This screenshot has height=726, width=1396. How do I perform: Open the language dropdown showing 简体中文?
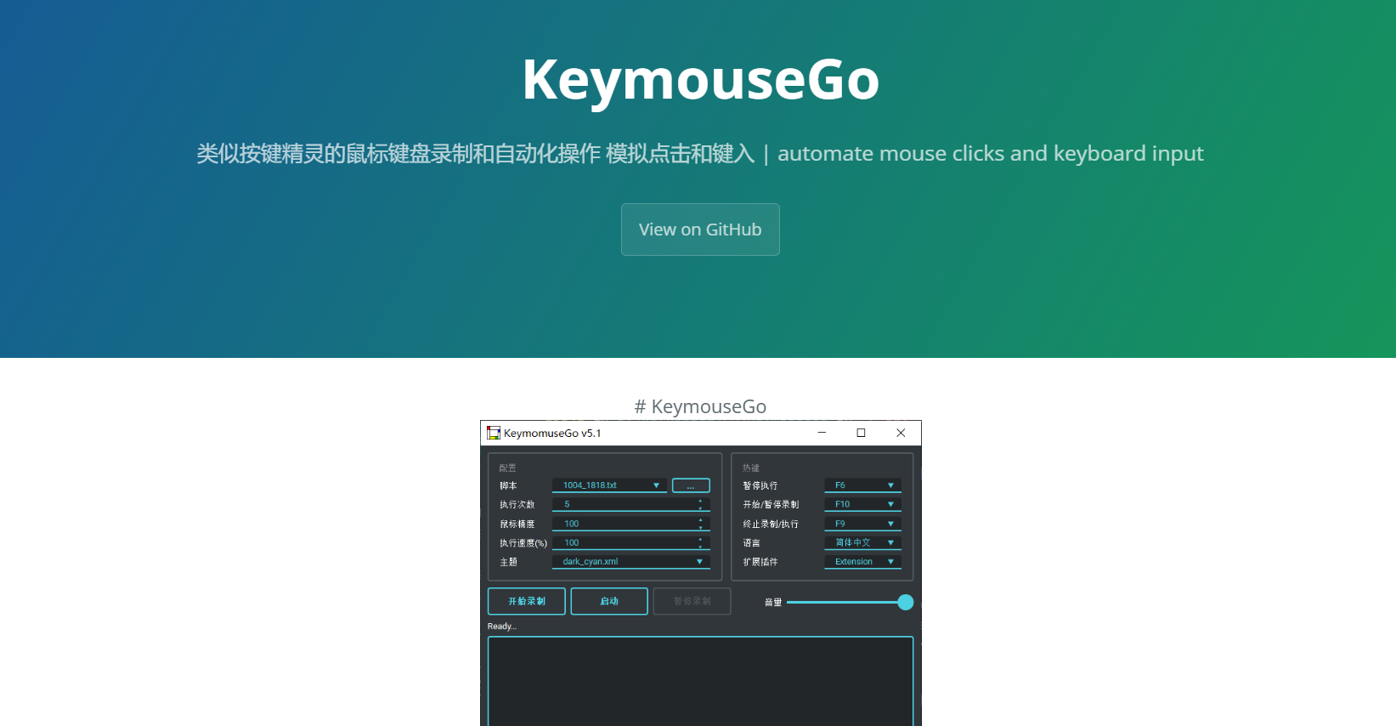coord(862,542)
